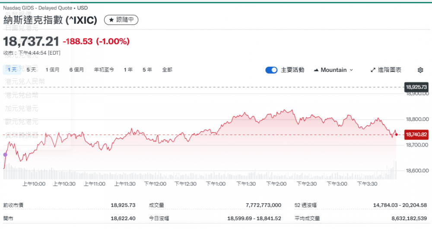Choose the 1個月 time range
The image size is (432, 229).
point(52,70)
